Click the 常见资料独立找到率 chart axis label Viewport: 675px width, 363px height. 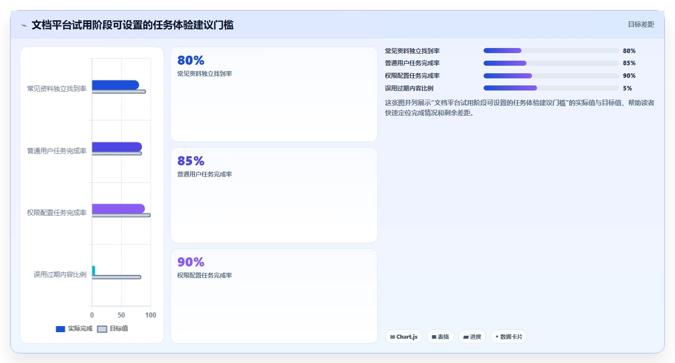click(57, 88)
